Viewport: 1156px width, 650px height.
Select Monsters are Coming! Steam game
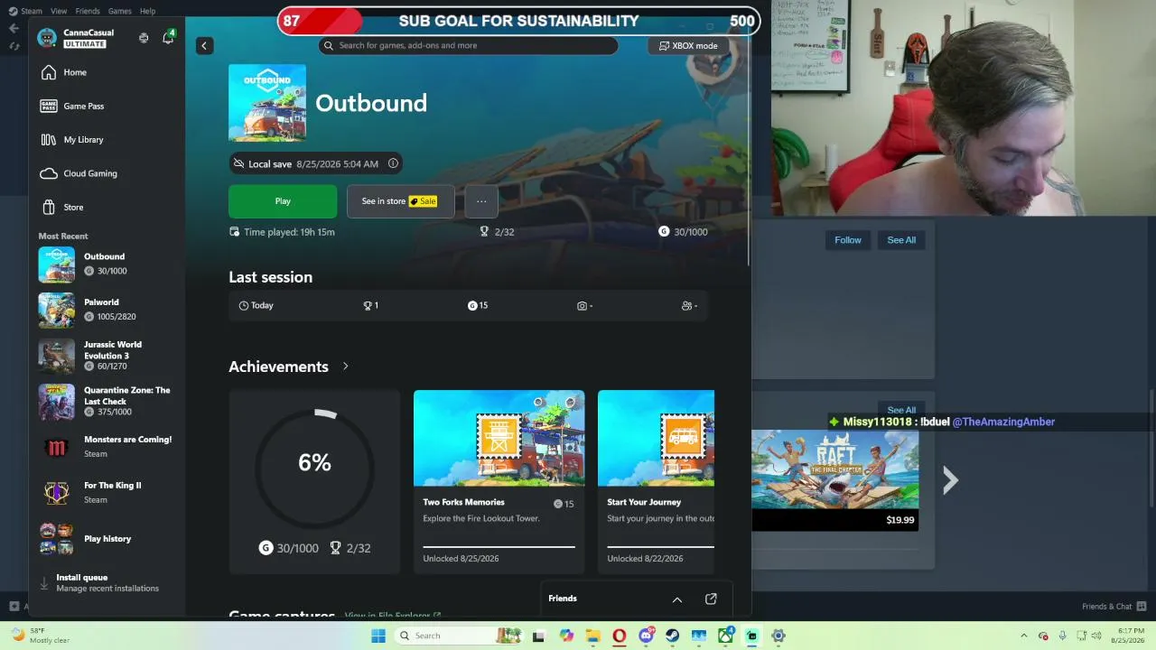(107, 447)
